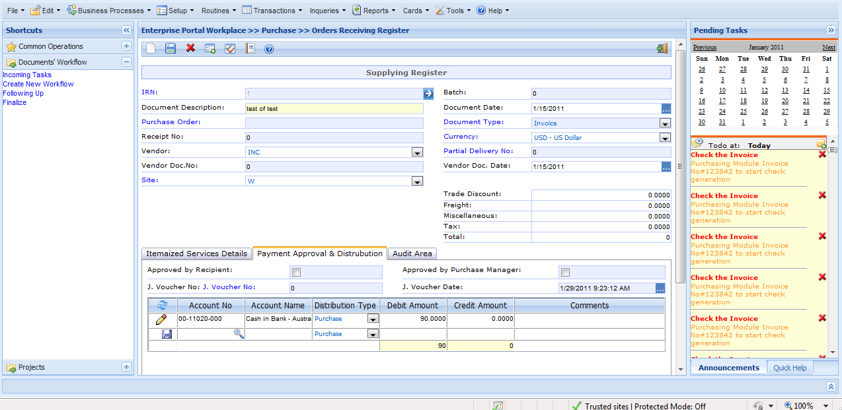
Task: Click the red X delete icon in toolbar
Action: click(x=190, y=48)
